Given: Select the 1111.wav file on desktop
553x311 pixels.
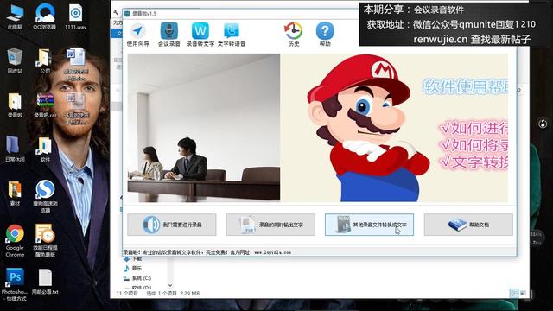Looking at the screenshot, I should [75, 17].
